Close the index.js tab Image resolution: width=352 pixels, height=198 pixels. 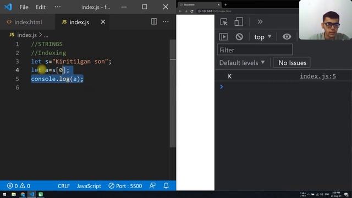pos(103,22)
